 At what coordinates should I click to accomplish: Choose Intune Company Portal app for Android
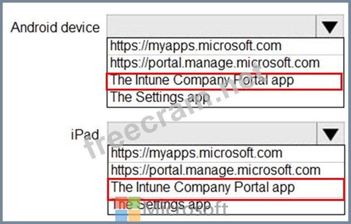point(224,81)
